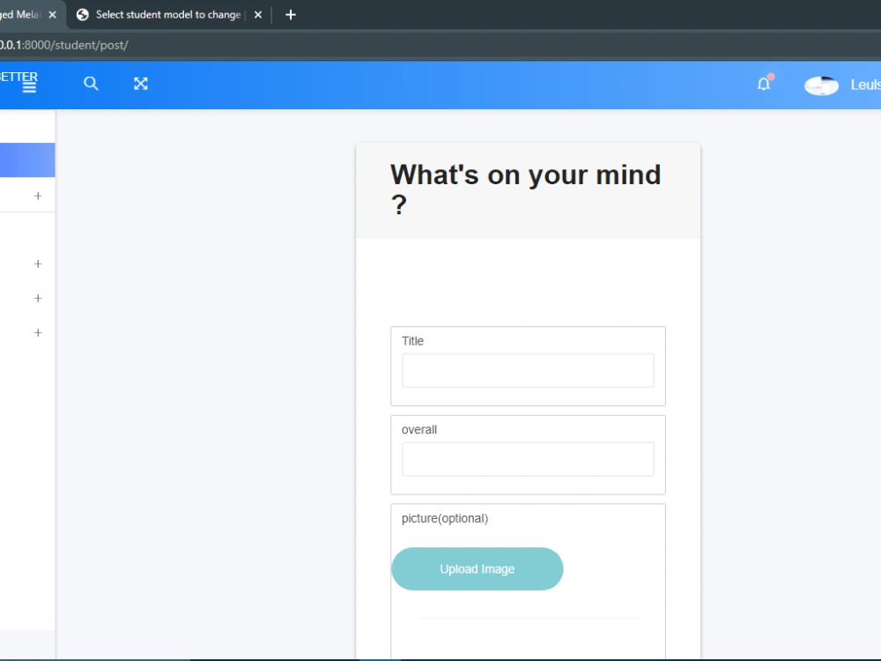Open the hamburger menu icon
Image resolution: width=881 pixels, height=661 pixels.
coord(29,86)
